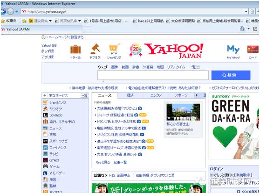Open the recent pages dropdown beside the Forward button

pos(17,12)
